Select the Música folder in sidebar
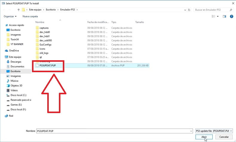This screenshot has height=142, width=236. click(x=14, y=81)
